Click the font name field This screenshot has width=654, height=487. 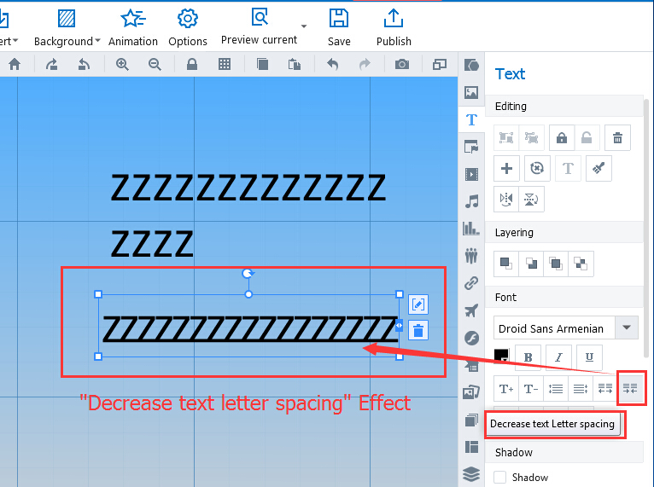(554, 328)
